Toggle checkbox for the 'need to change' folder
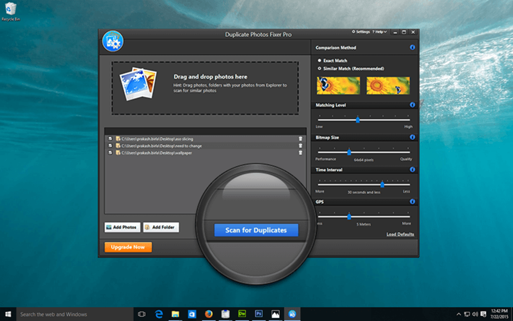513x321 pixels. 110,146
